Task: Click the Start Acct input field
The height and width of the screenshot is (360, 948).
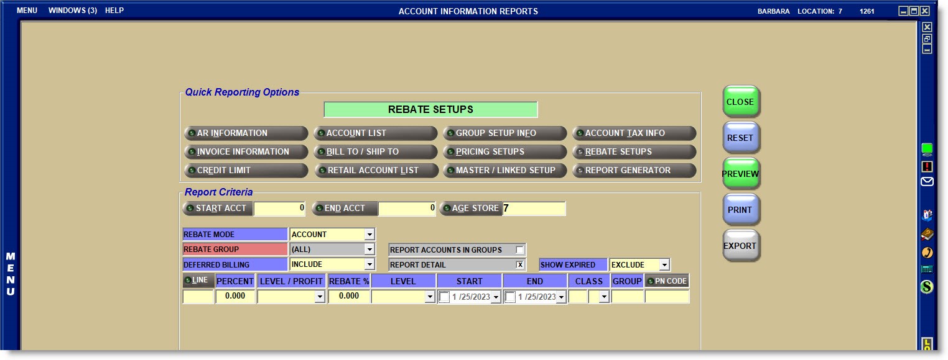Action: [280, 209]
